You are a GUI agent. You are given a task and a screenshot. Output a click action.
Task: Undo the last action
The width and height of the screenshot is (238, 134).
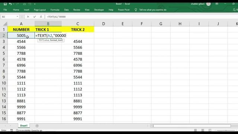tap(10, 4)
